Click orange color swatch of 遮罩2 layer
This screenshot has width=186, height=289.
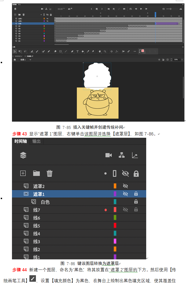[115, 186]
